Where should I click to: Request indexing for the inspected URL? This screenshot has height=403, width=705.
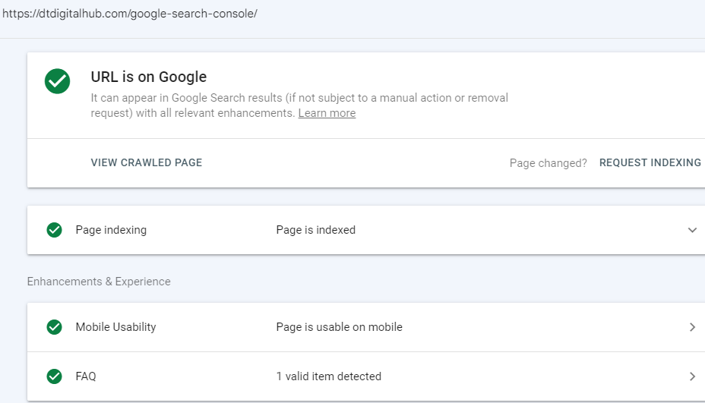click(x=650, y=162)
